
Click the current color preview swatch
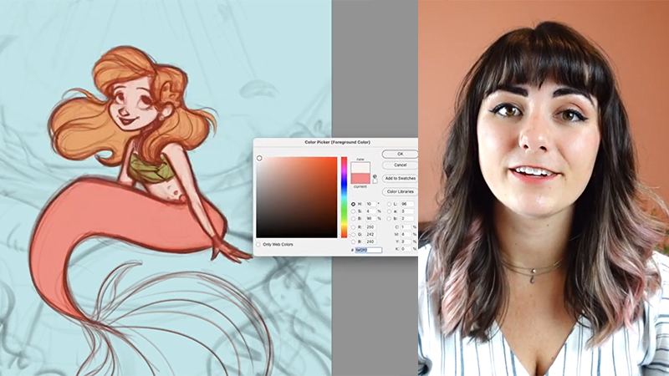(361, 178)
